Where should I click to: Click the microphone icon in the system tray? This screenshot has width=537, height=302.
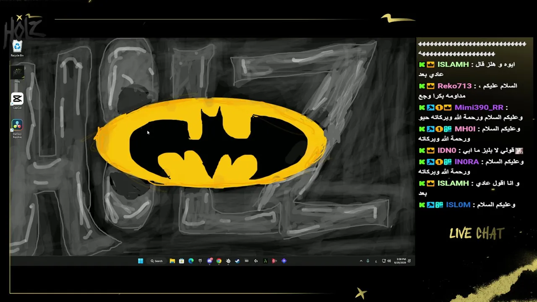point(368,261)
